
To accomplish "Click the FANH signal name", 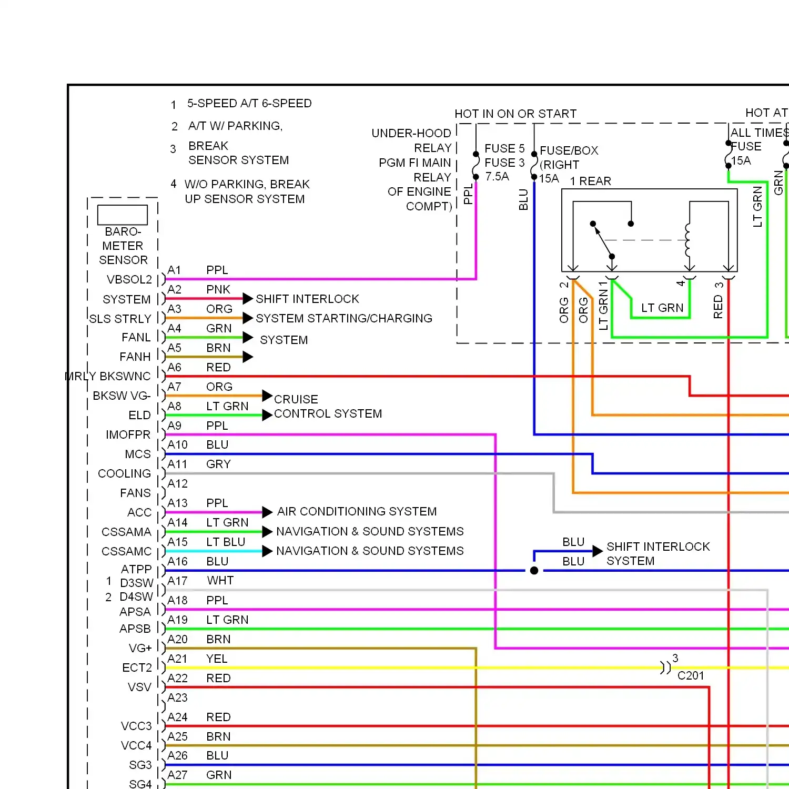I will [135, 357].
